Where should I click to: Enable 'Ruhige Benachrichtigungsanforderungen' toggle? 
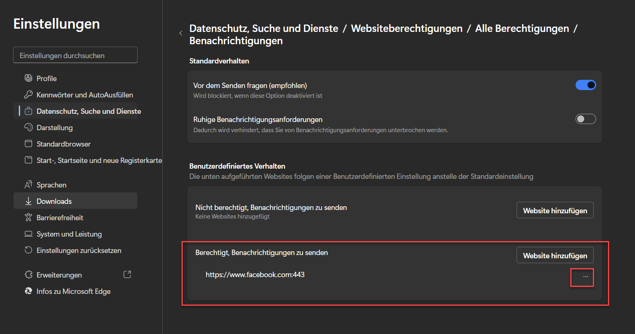(x=585, y=119)
